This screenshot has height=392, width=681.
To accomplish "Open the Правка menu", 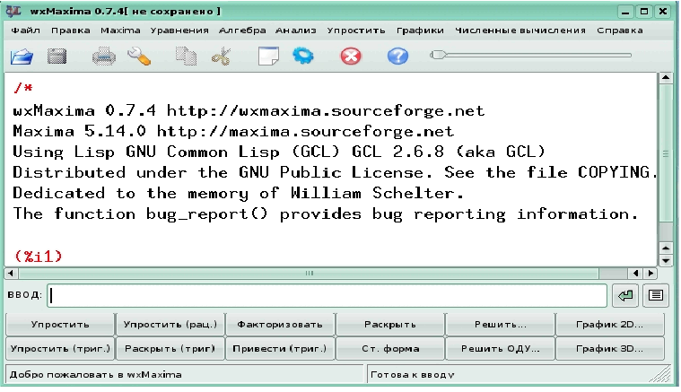I will pyautogui.click(x=71, y=30).
